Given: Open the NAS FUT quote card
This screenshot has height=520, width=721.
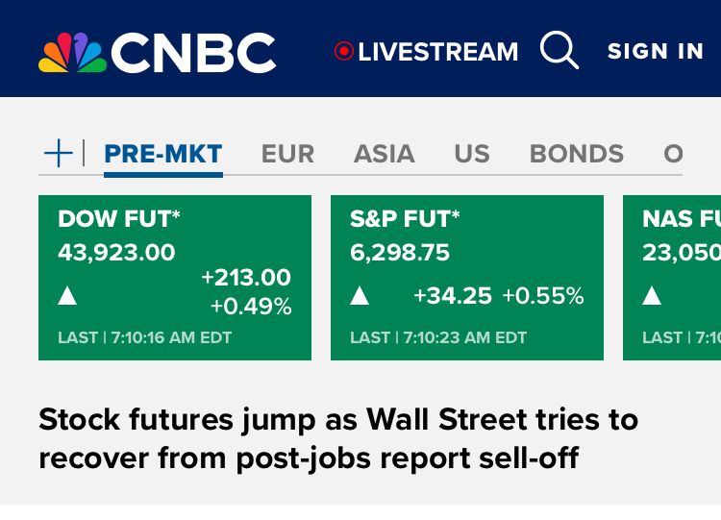Looking at the screenshot, I should pyautogui.click(x=672, y=278).
